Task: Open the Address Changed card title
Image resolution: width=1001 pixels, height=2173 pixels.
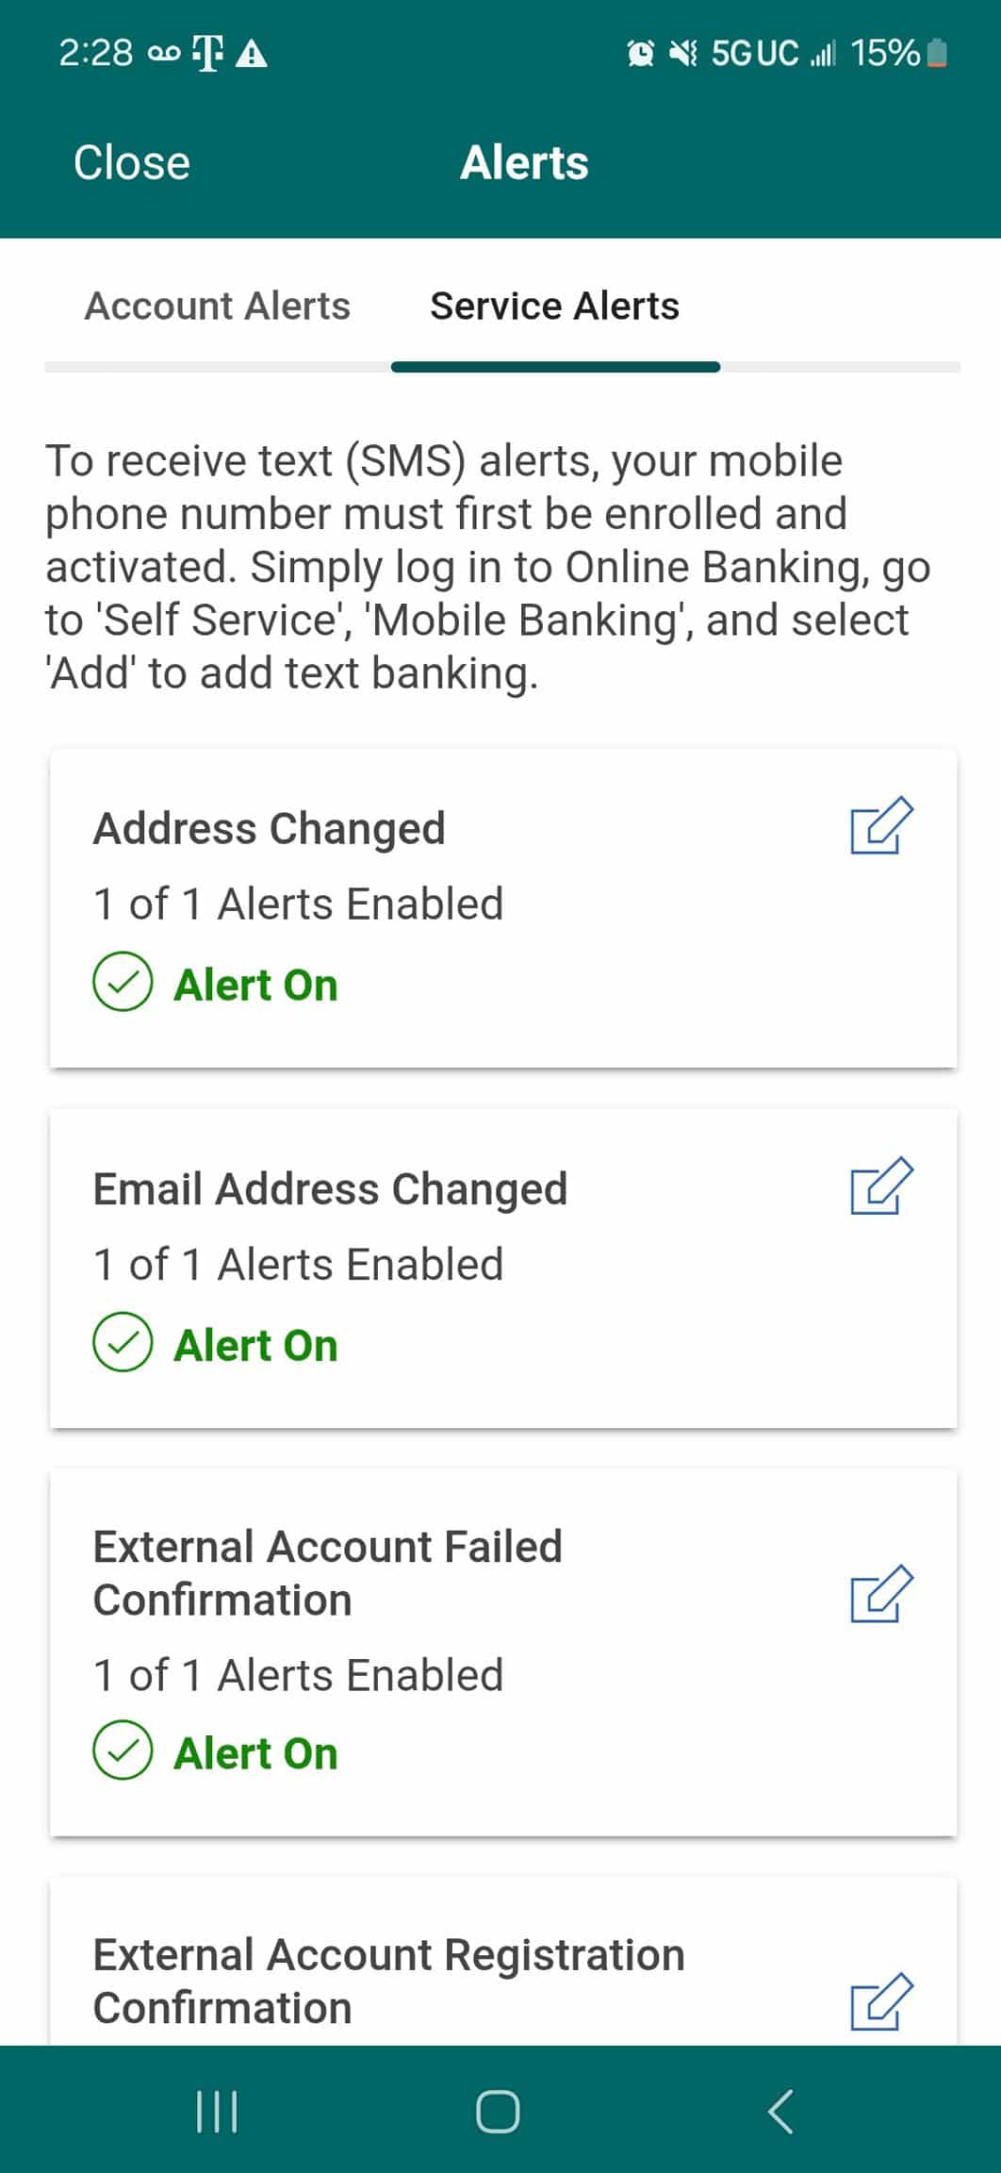Action: tap(269, 829)
